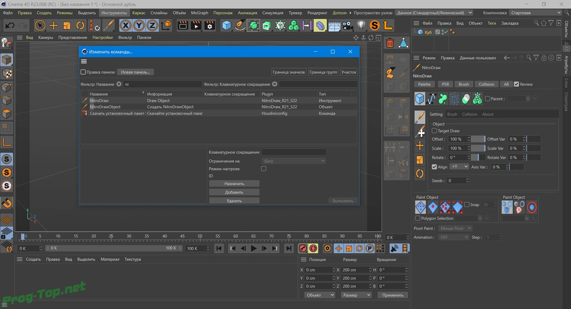Click the Граница значков button
This screenshot has width=571, height=309.
coord(289,72)
